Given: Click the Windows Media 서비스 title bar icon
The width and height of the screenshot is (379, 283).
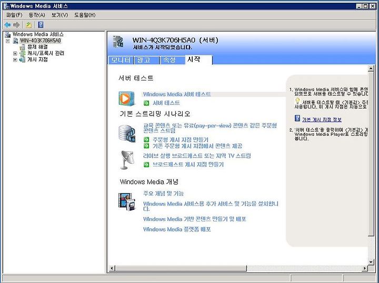Looking at the screenshot, I should pyautogui.click(x=6, y=6).
